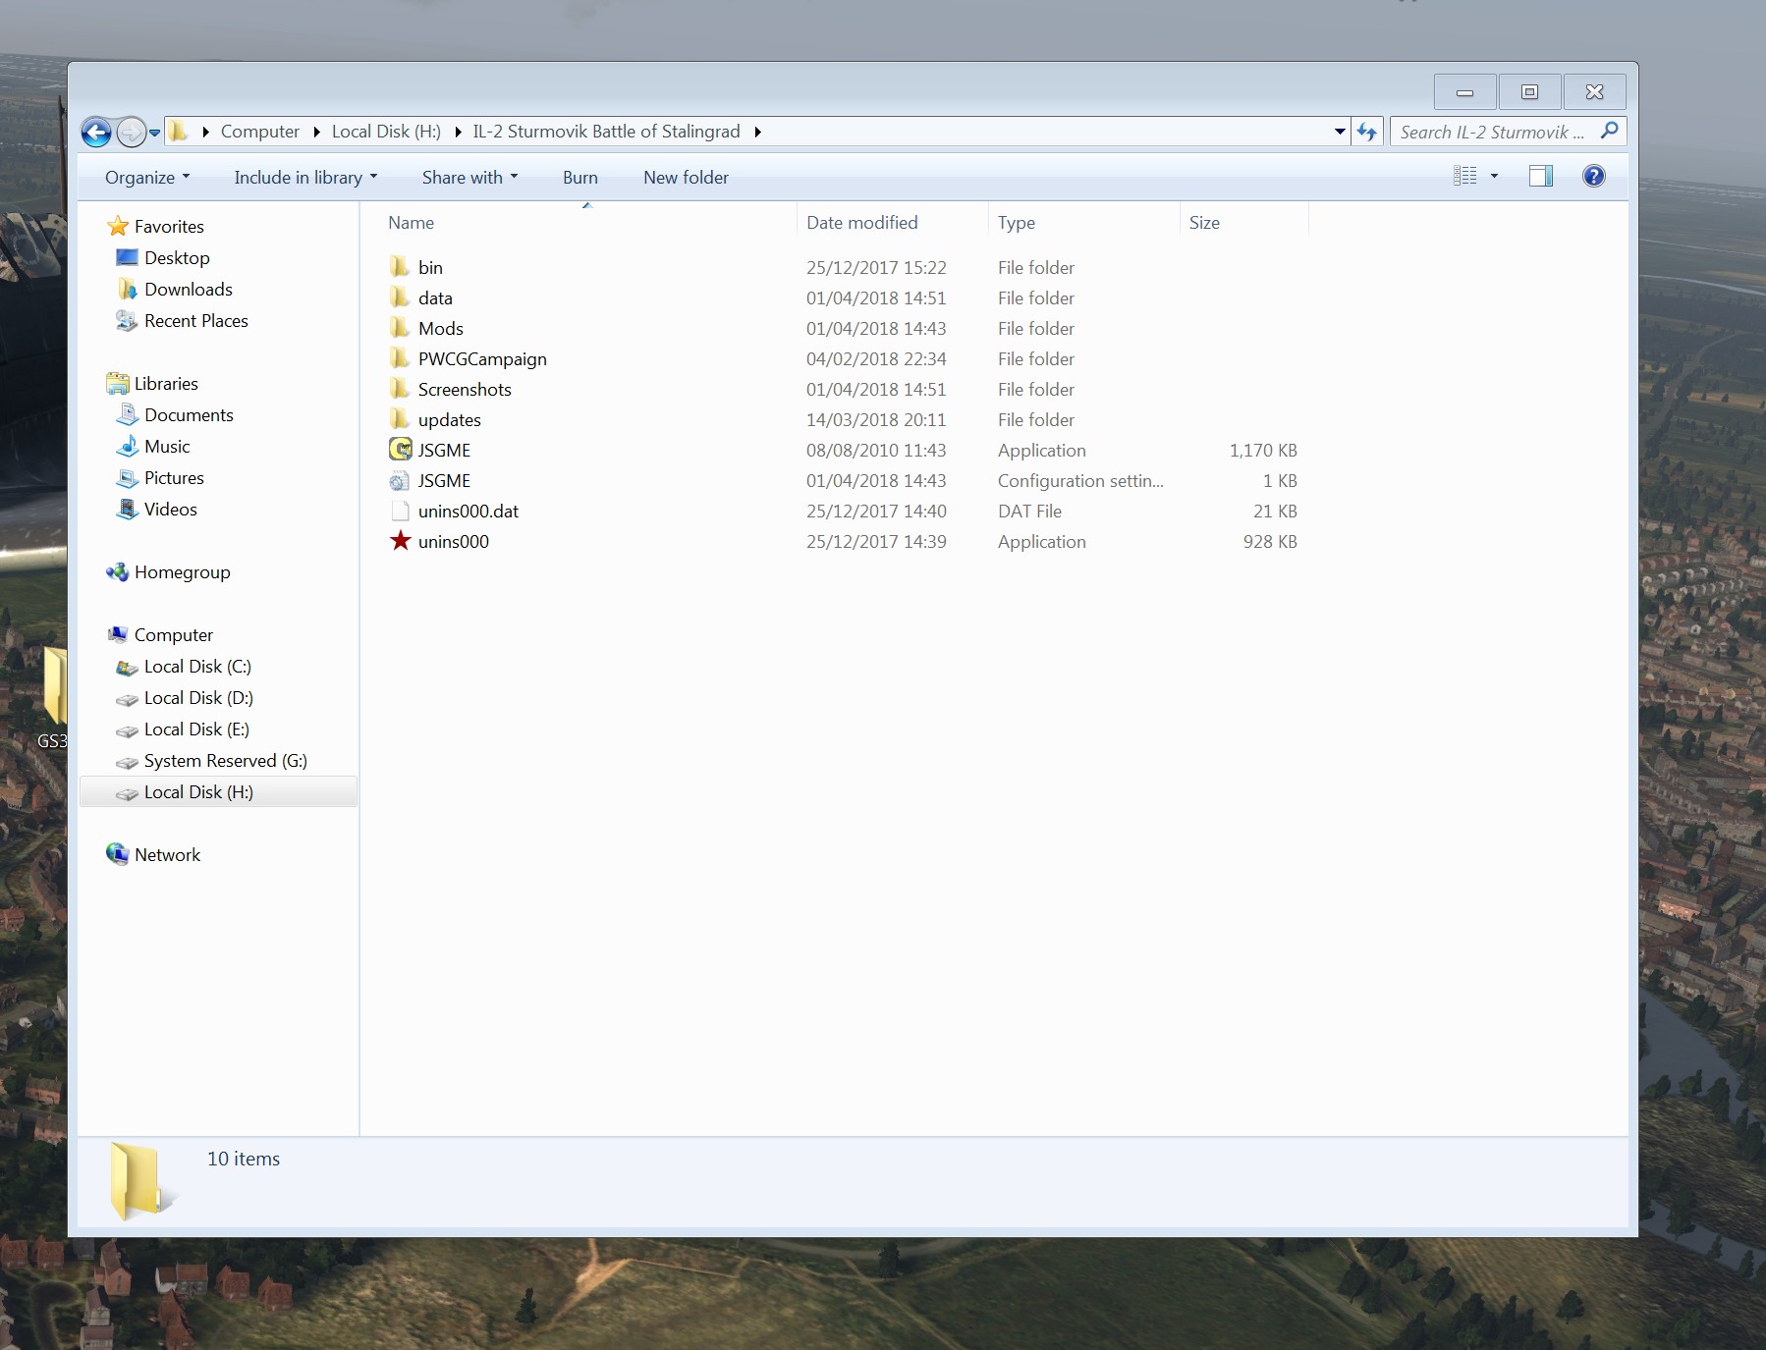
Task: Click the Back navigation arrow button
Action: pos(96,132)
